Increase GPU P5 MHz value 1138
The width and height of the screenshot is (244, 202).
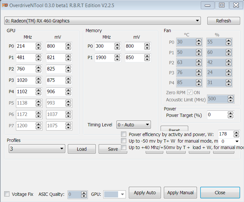point(38,101)
